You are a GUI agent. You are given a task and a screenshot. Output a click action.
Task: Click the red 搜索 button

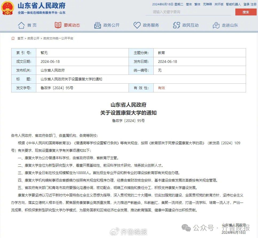tap(246, 12)
